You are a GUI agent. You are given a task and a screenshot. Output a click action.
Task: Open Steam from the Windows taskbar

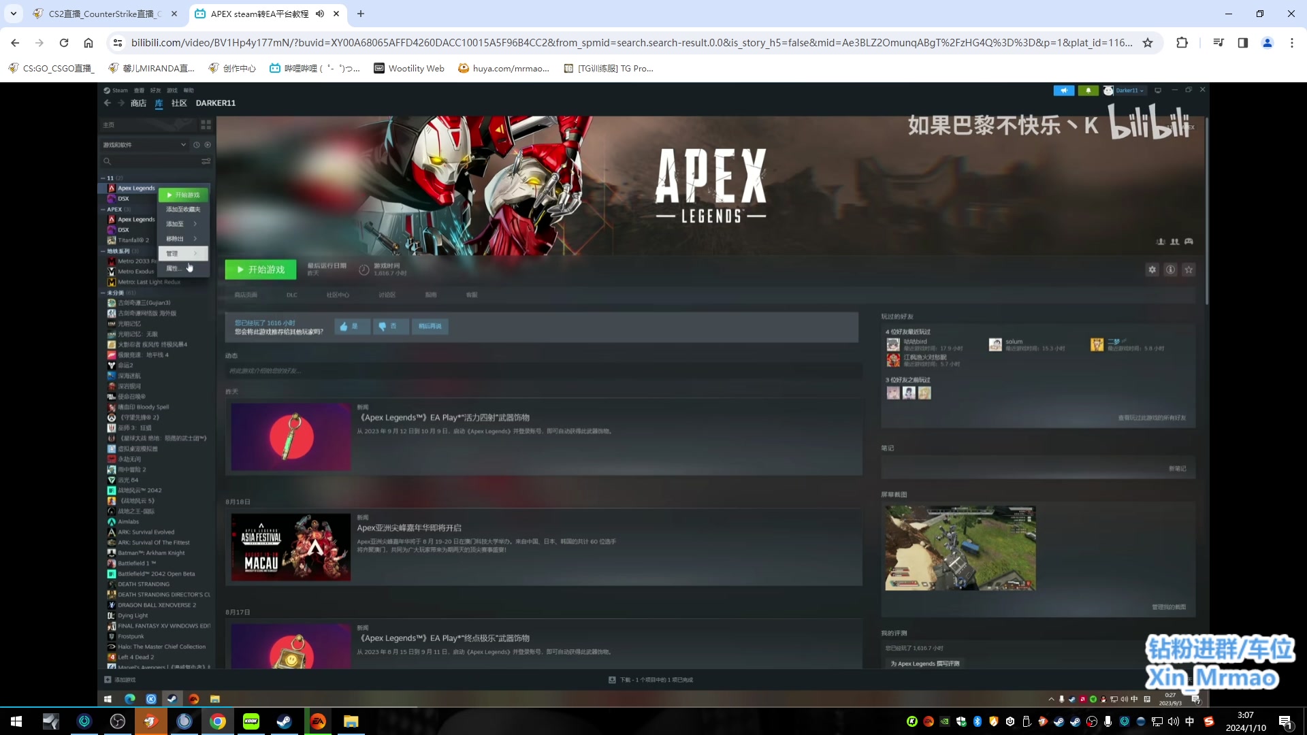click(x=285, y=721)
